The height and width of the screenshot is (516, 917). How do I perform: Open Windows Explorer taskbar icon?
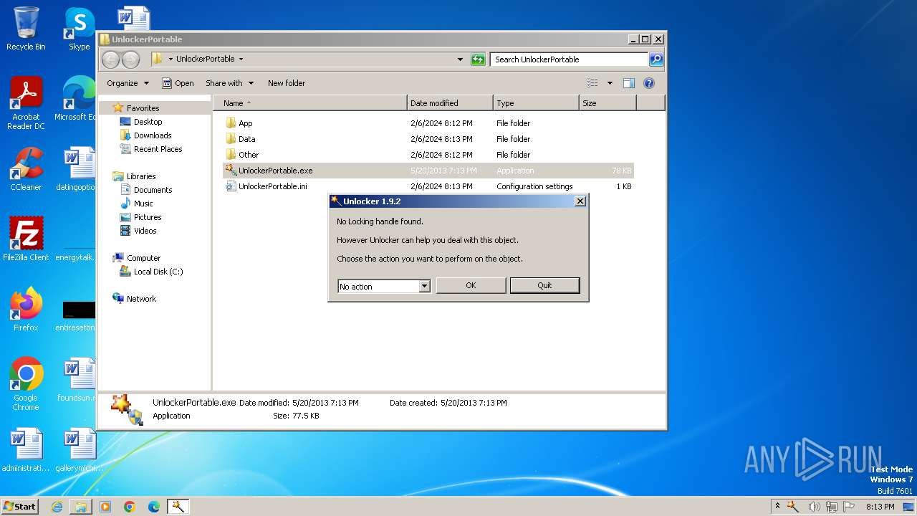(81, 507)
